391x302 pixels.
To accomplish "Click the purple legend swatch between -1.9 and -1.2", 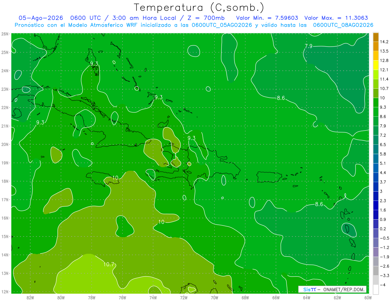I will 376,252.
